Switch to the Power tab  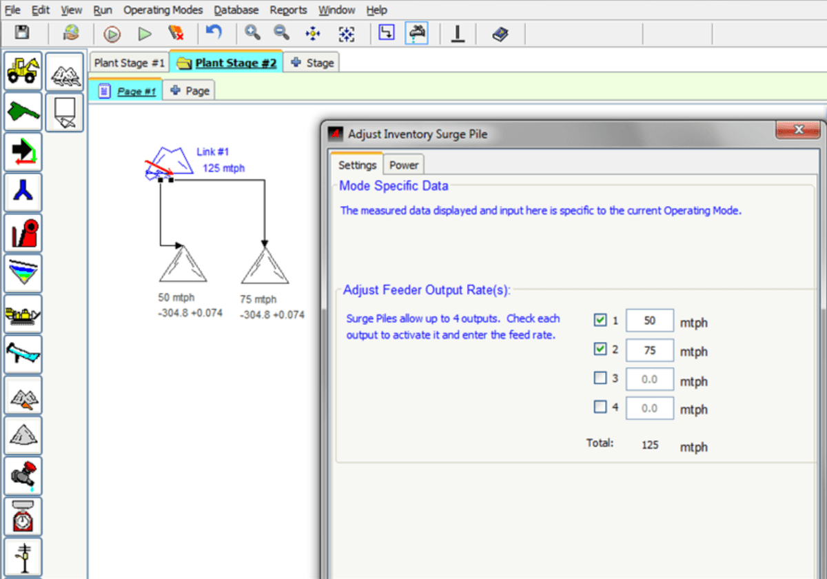(403, 165)
